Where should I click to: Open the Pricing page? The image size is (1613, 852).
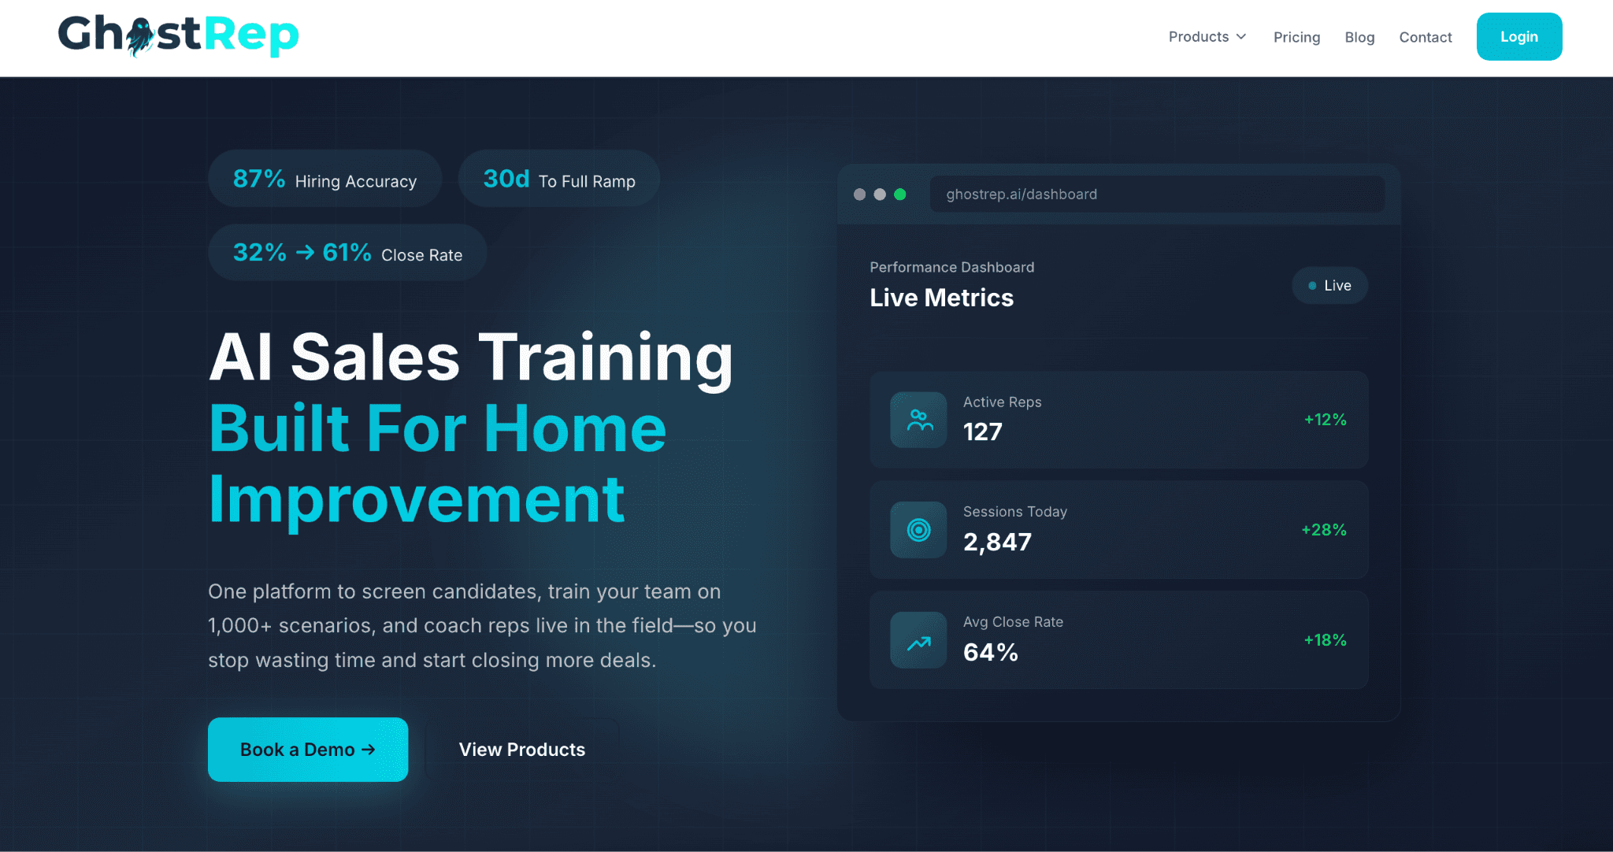coord(1296,37)
